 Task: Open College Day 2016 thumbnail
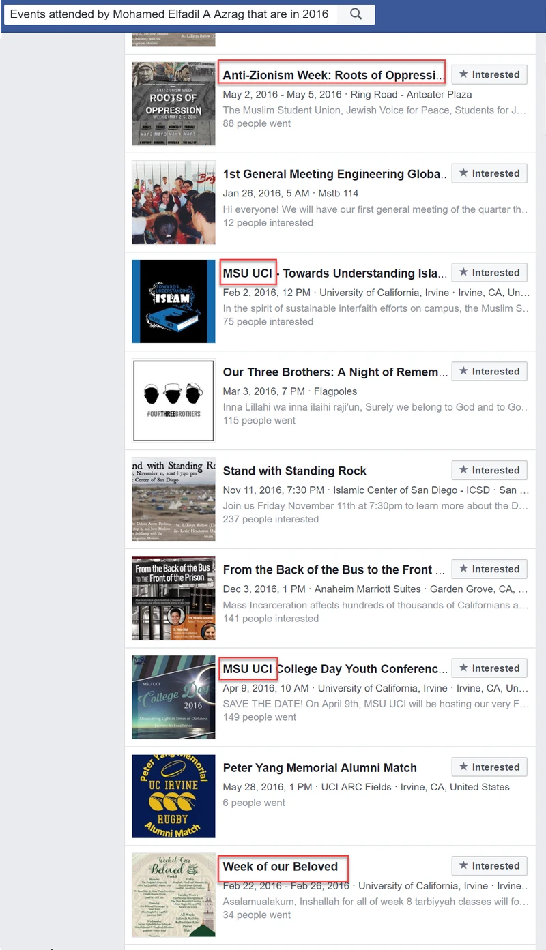[173, 697]
